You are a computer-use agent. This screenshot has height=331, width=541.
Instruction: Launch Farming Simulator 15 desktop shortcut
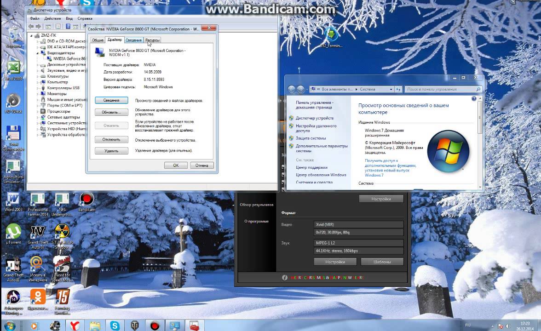point(62,302)
